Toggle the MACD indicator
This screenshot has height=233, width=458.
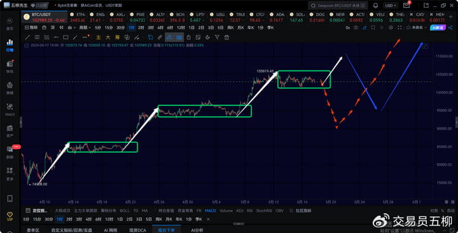click(211, 211)
